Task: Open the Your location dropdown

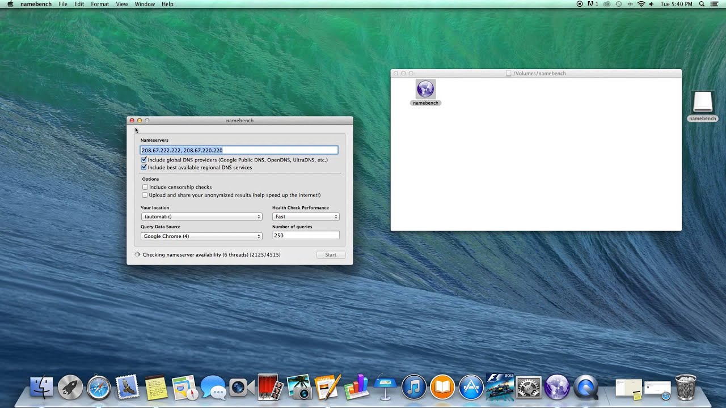Action: point(201,216)
